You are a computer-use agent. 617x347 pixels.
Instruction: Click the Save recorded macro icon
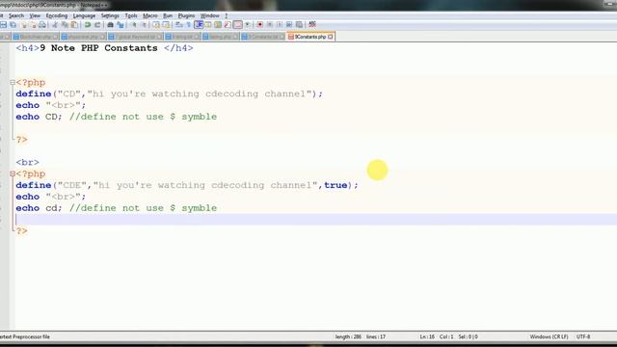299,25
